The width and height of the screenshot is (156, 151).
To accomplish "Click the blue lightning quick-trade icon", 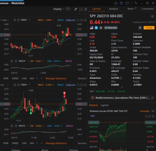I will click(x=96, y=28).
